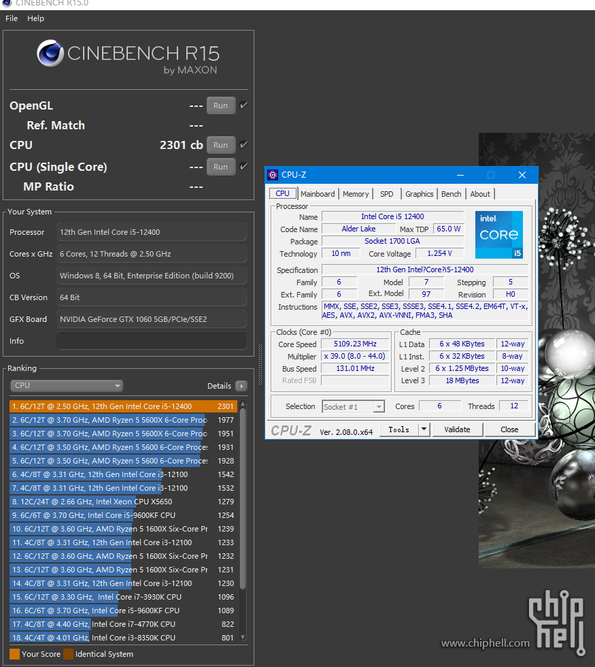Image resolution: width=595 pixels, height=667 pixels.
Task: Run the OpenGL benchmark
Action: [220, 105]
